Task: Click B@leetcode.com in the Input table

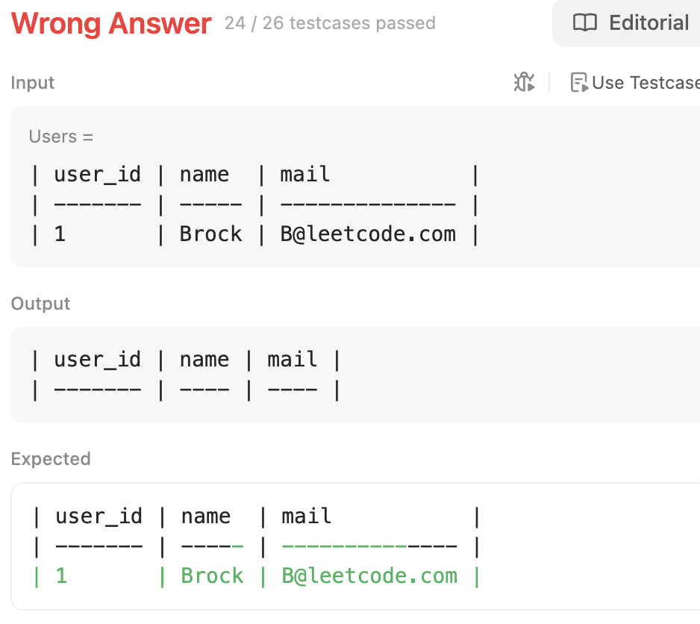Action: 368,234
